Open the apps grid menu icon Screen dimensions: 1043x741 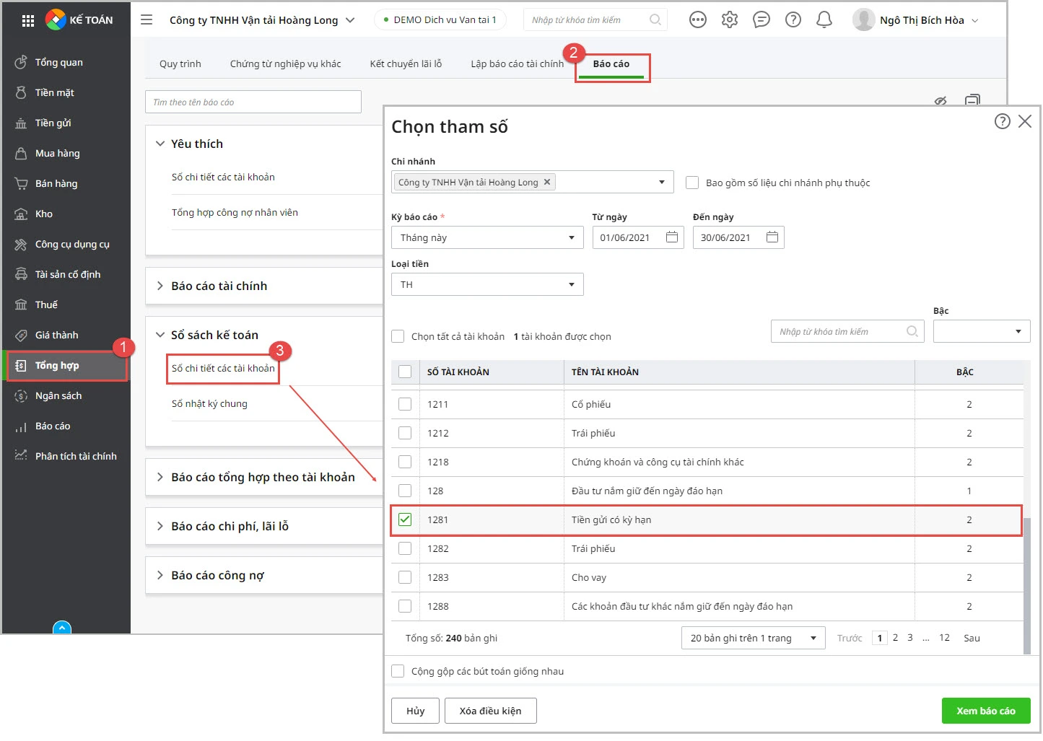click(x=28, y=20)
